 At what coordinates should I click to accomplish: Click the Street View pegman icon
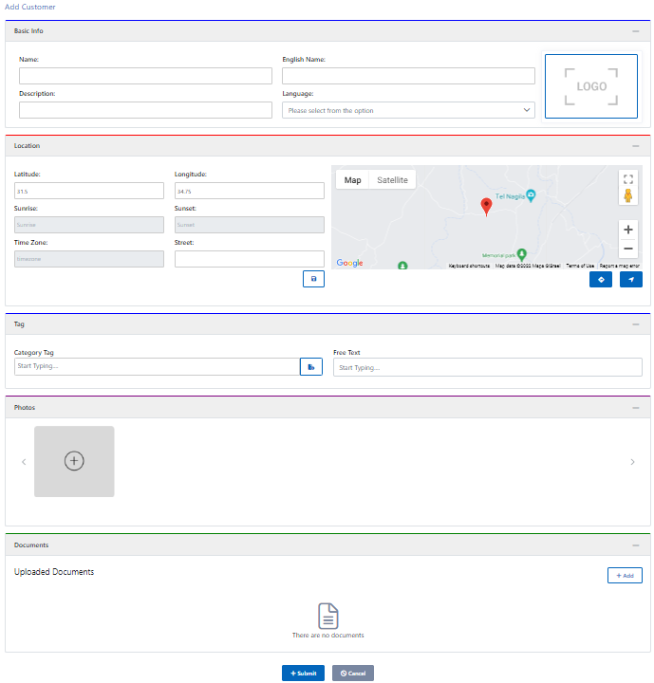point(627,196)
